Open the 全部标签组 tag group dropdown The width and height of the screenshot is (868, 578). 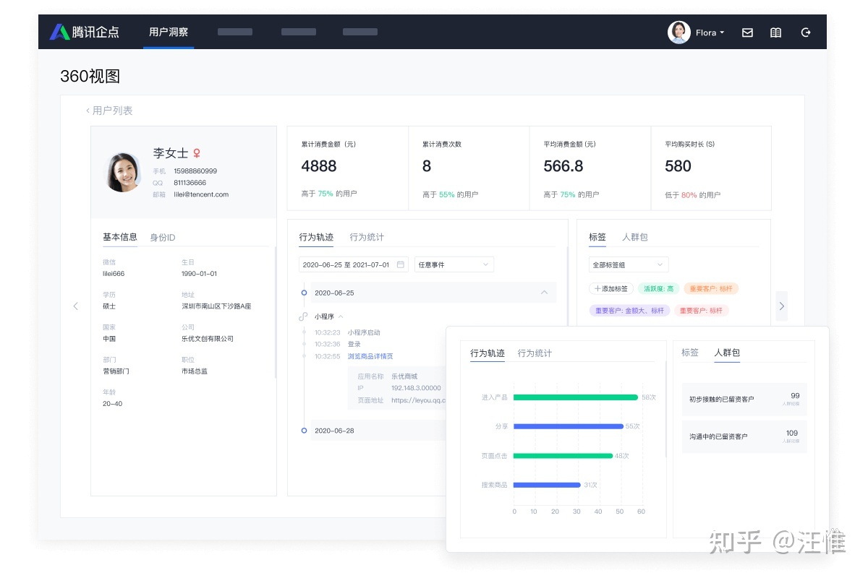pyautogui.click(x=628, y=264)
